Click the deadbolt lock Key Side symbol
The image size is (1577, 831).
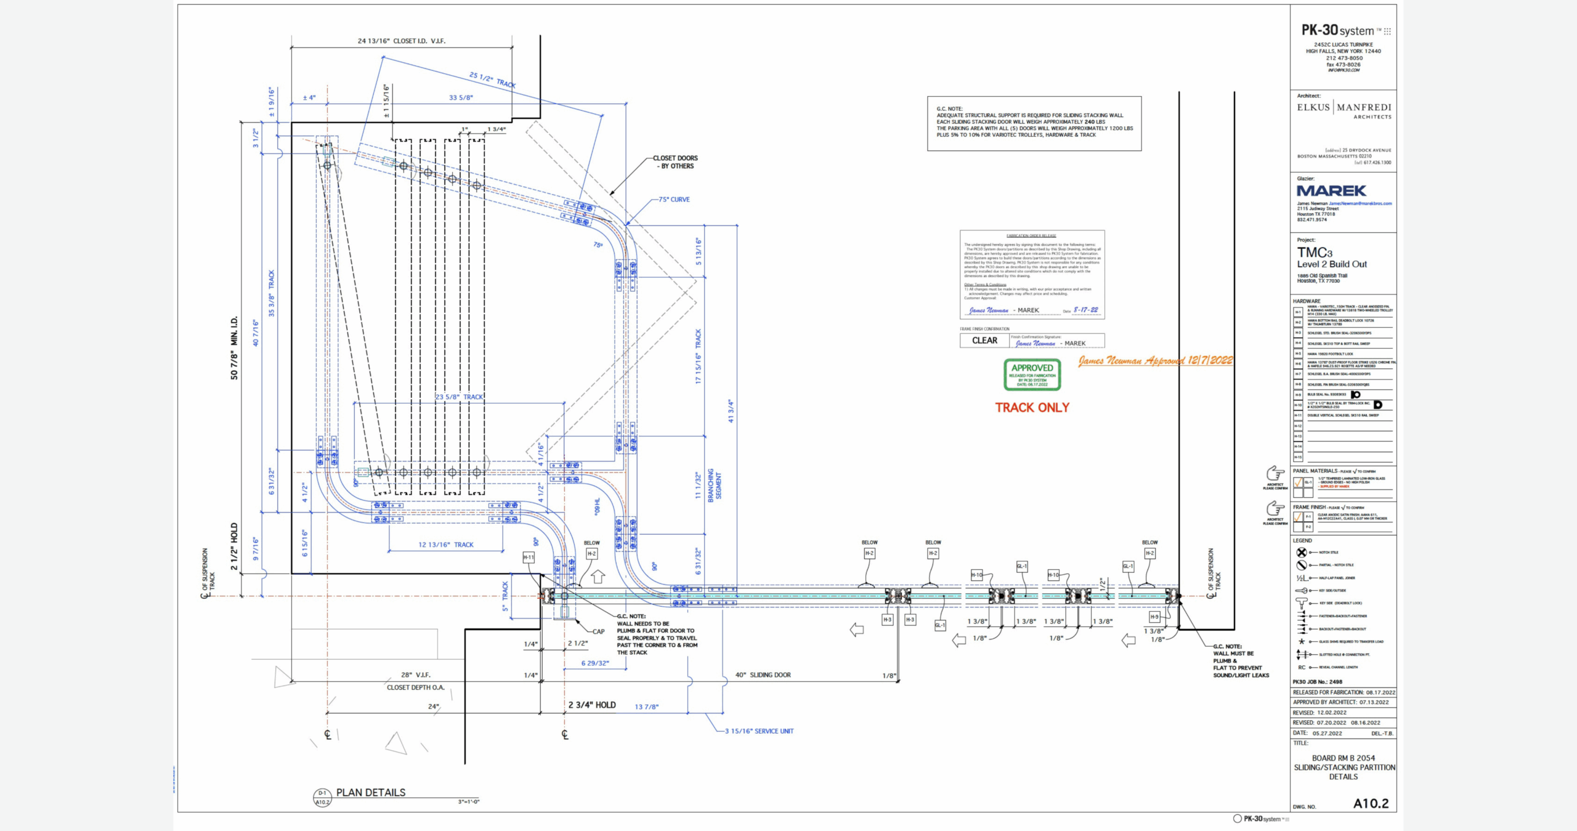(1302, 602)
